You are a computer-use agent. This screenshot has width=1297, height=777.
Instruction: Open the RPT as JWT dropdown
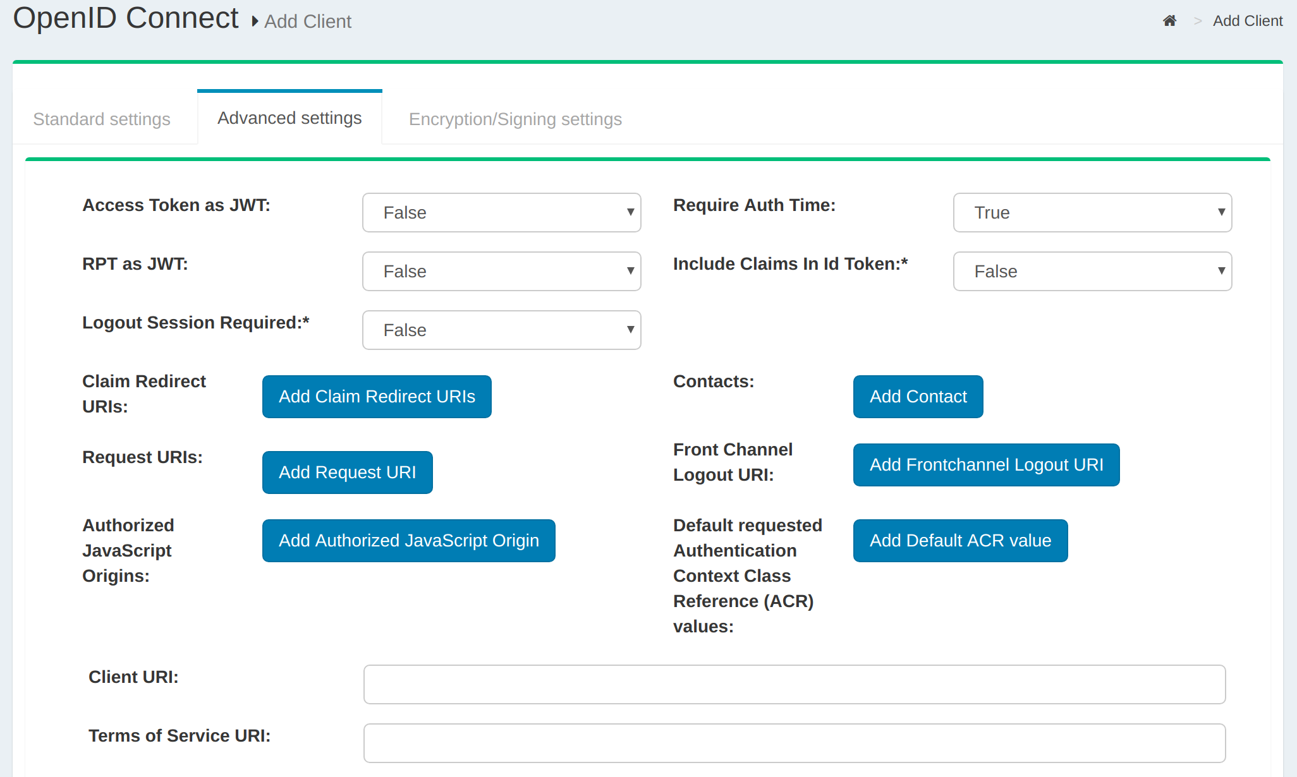501,271
